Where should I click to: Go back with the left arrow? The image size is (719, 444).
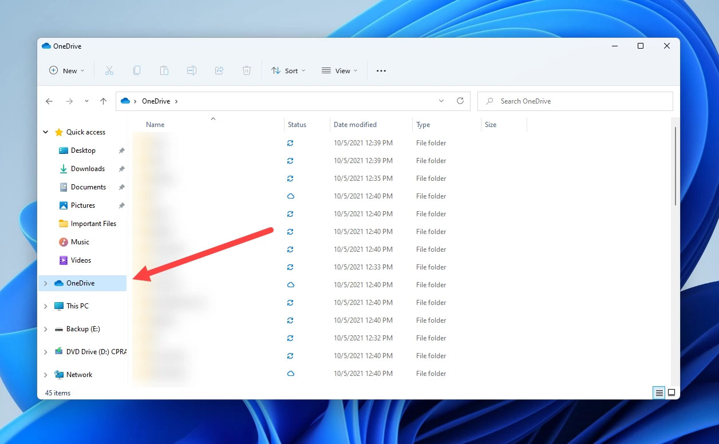click(x=49, y=101)
